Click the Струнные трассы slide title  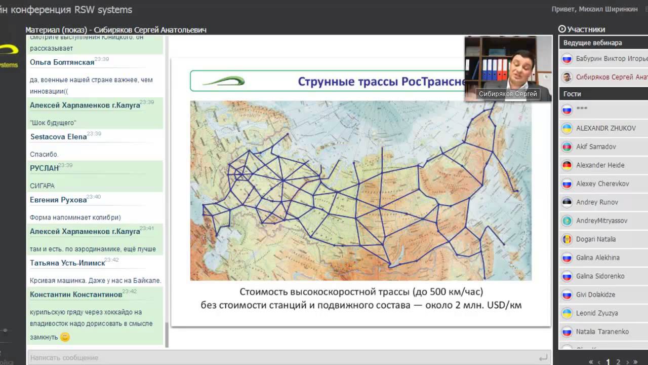pos(382,82)
